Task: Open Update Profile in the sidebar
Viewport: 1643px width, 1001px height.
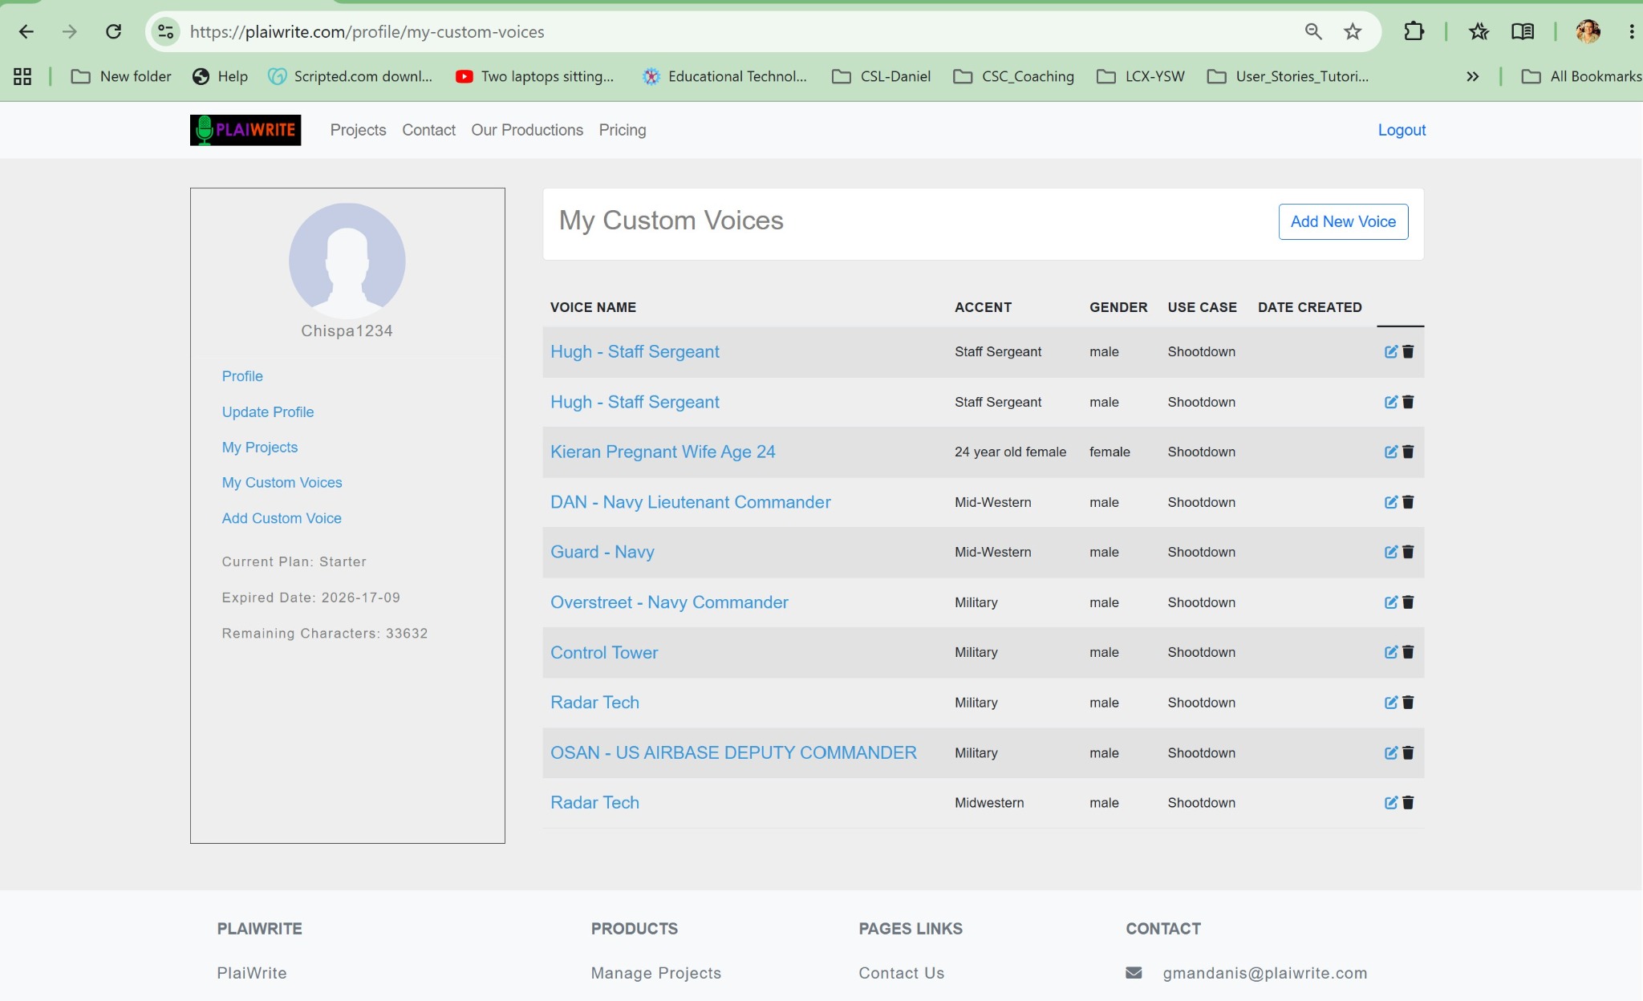Action: coord(268,412)
